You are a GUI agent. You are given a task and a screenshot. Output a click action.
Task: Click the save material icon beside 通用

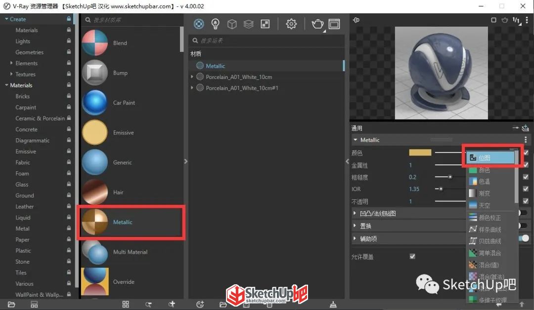pyautogui.click(x=526, y=128)
